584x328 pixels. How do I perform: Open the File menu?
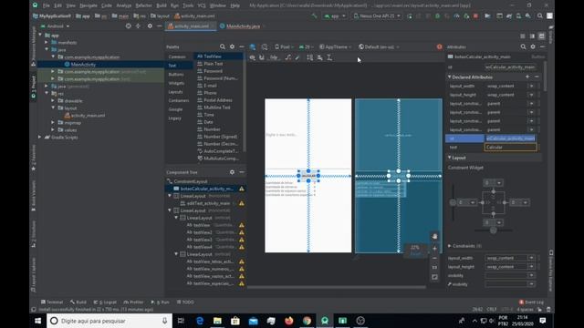(47, 5)
